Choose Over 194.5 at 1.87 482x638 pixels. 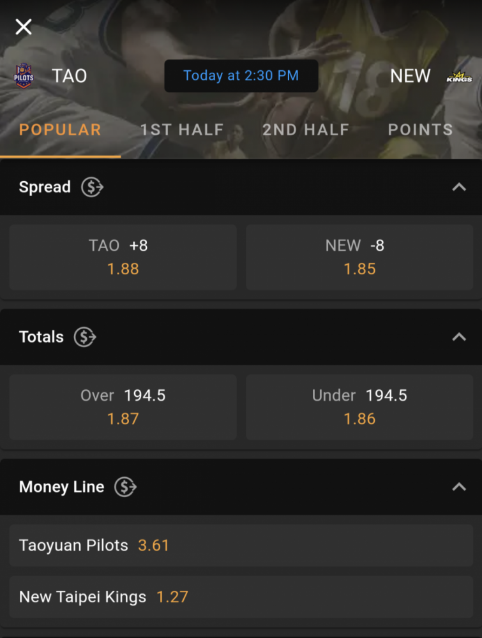[123, 407]
